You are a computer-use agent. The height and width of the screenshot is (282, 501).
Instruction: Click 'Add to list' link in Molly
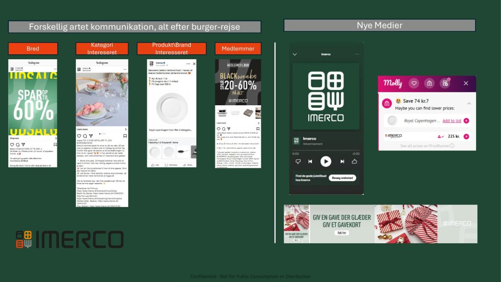pos(452,120)
